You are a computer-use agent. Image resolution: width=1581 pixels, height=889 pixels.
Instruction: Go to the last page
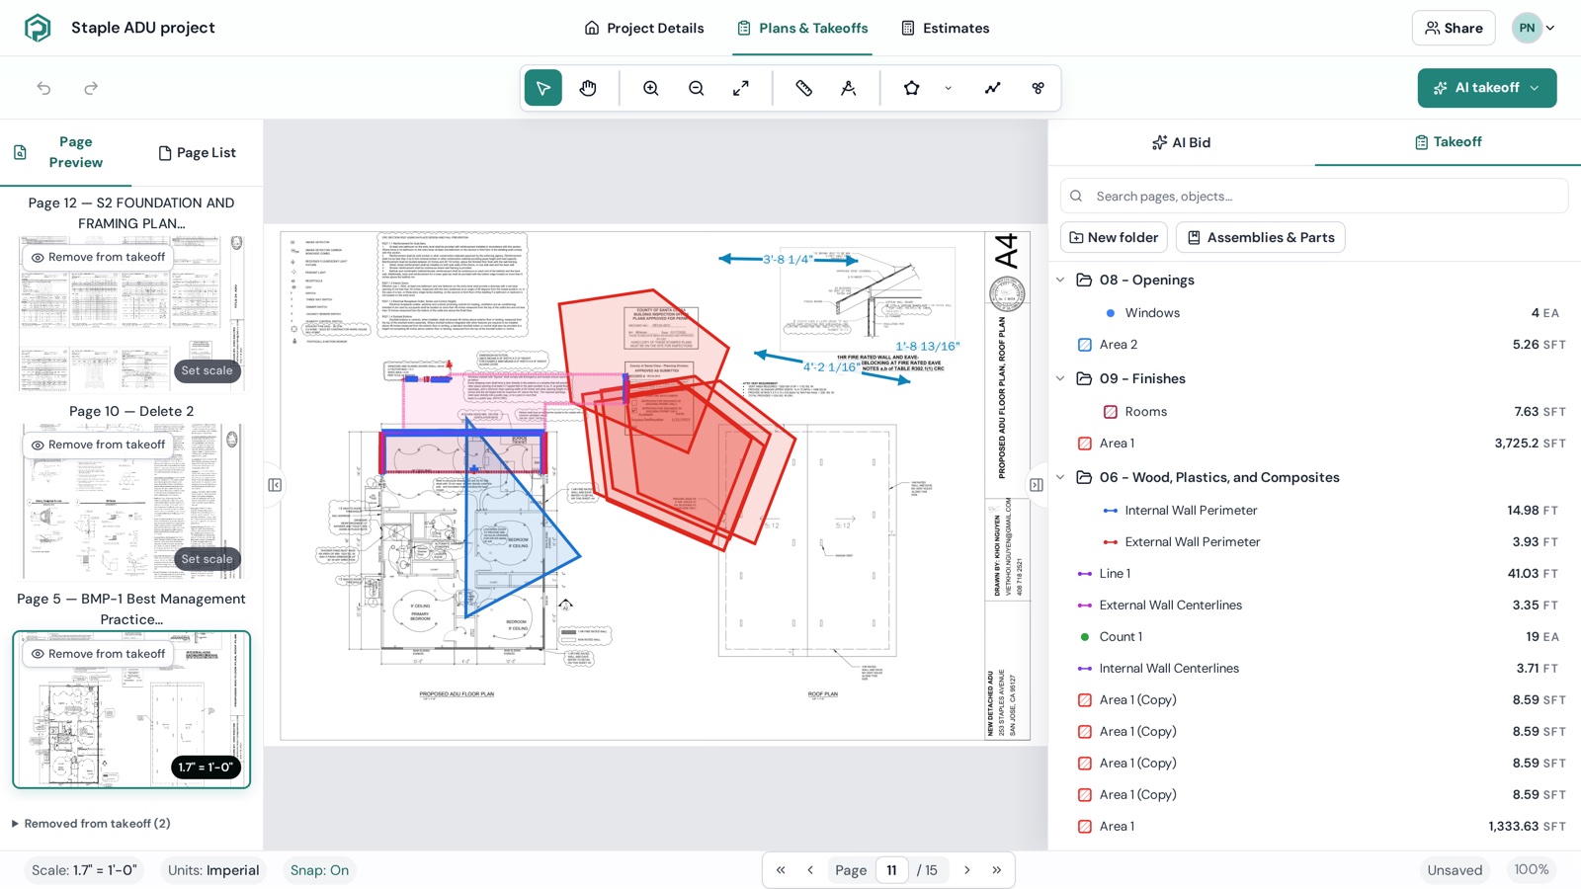tap(997, 870)
